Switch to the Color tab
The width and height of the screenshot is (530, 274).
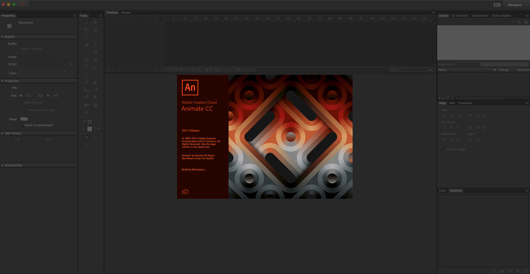tap(442, 191)
